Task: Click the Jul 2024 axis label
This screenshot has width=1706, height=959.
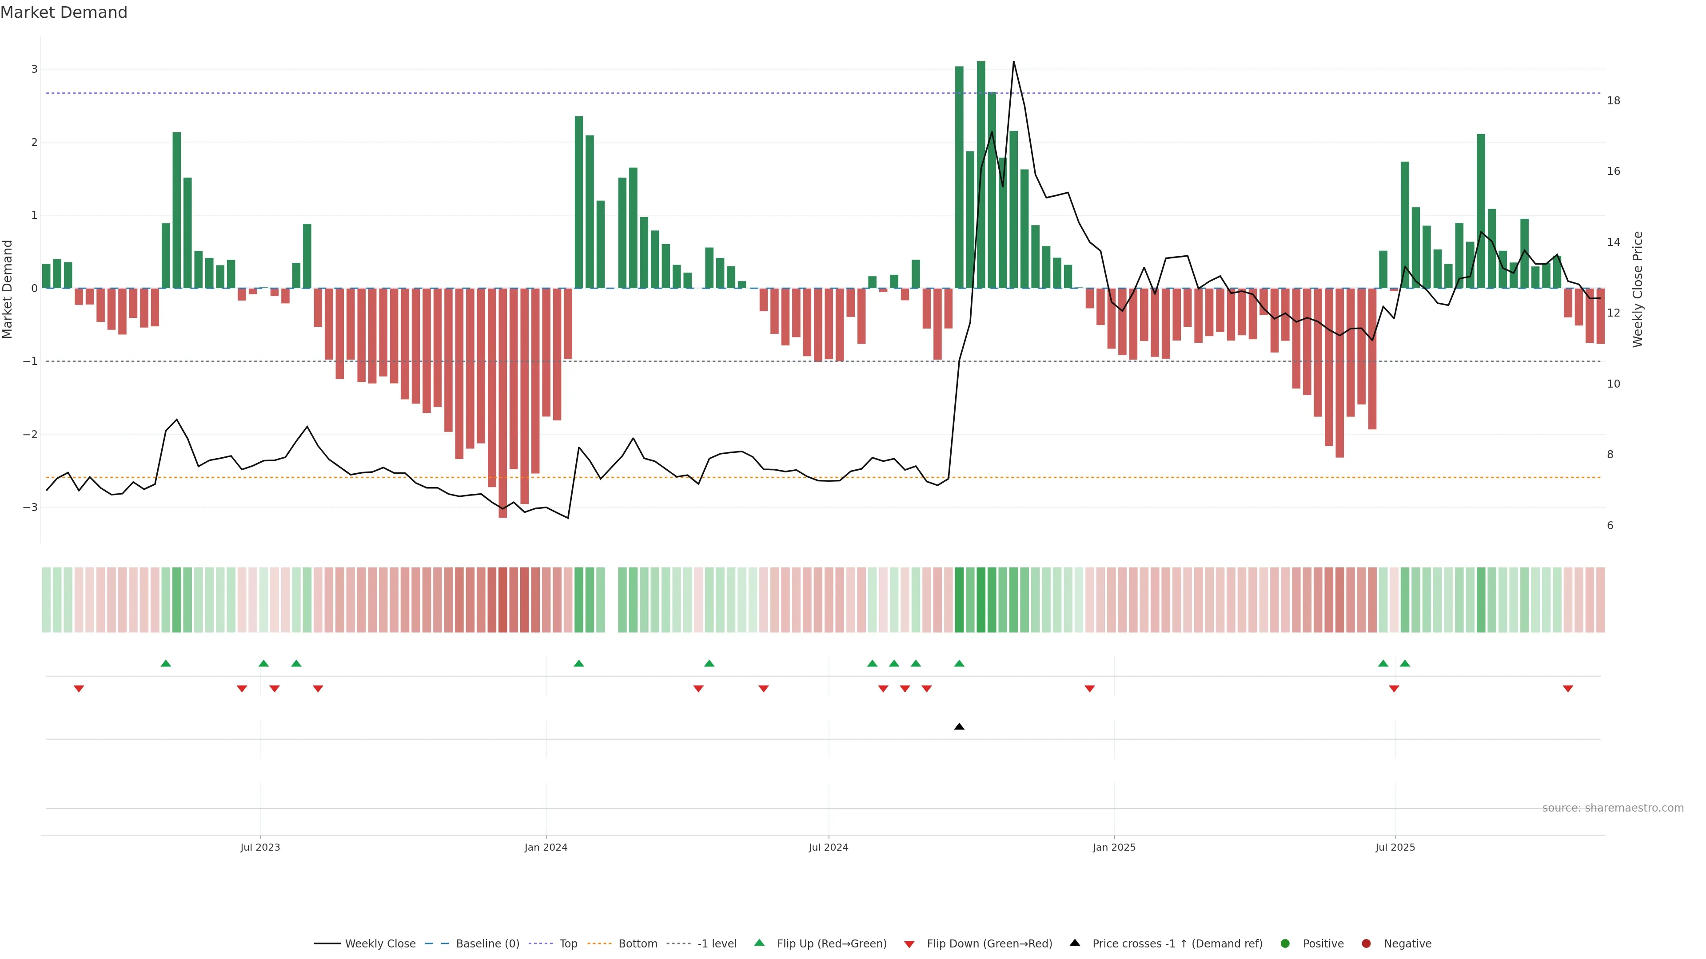Action: pyautogui.click(x=828, y=847)
